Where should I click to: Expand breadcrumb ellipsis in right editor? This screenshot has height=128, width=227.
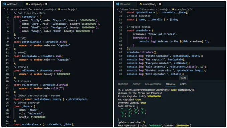(x=193, y=10)
